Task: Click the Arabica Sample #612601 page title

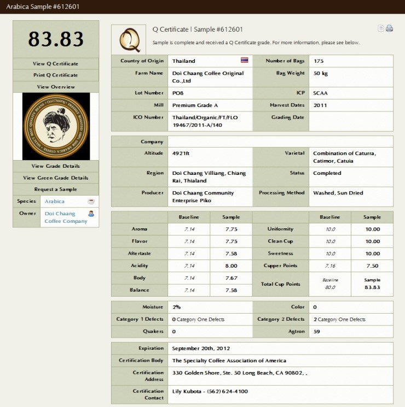Action: click(x=43, y=7)
